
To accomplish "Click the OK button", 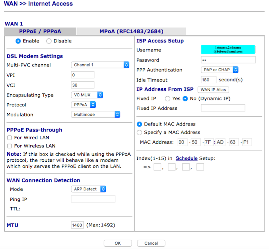I will coord(117,243).
